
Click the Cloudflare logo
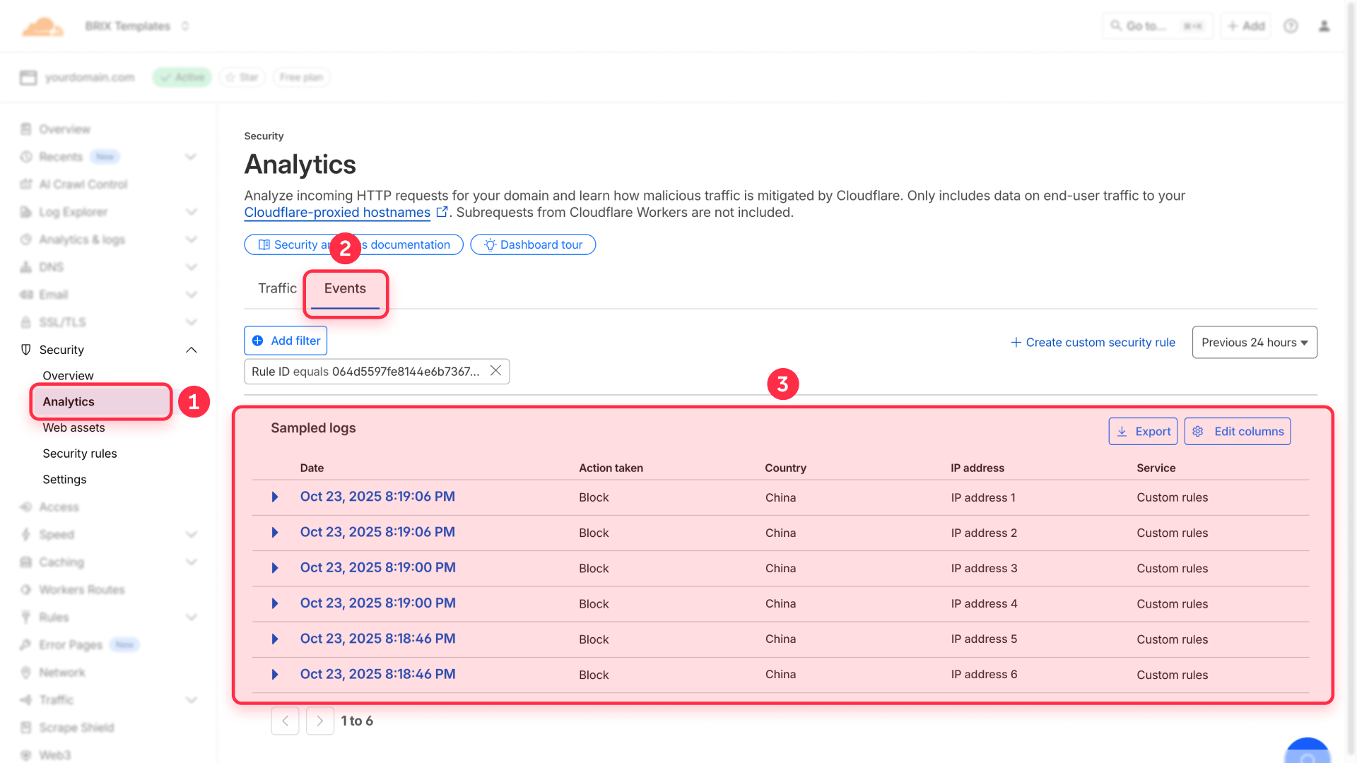[x=42, y=25]
